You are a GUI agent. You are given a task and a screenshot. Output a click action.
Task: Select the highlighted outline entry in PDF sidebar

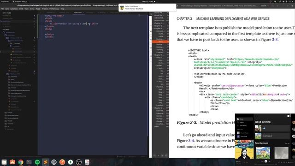pyautogui.click(x=161, y=42)
